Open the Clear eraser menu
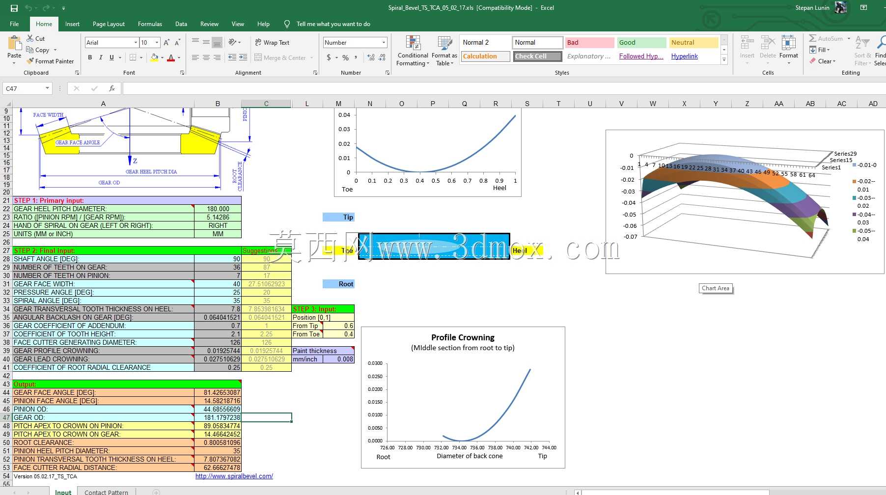 click(x=823, y=61)
